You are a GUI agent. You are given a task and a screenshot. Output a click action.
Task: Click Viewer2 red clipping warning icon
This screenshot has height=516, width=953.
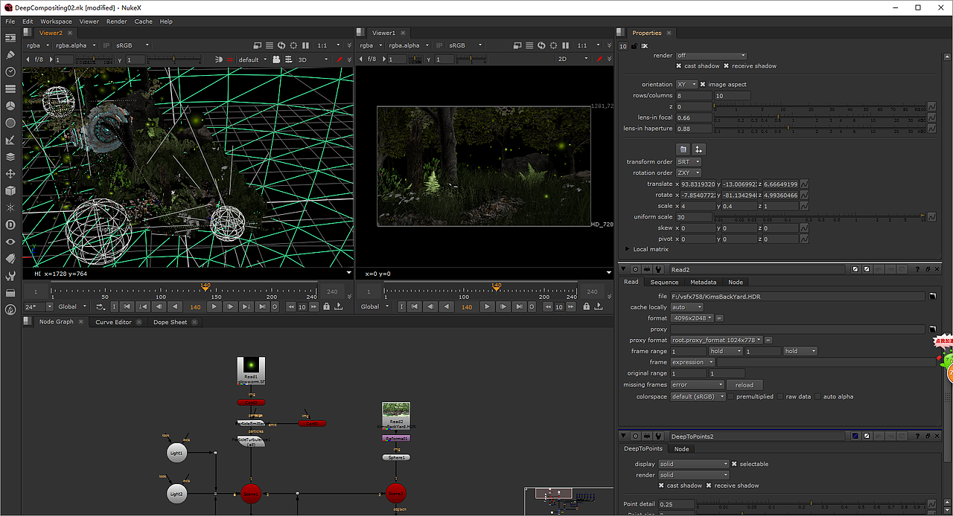[x=340, y=59]
